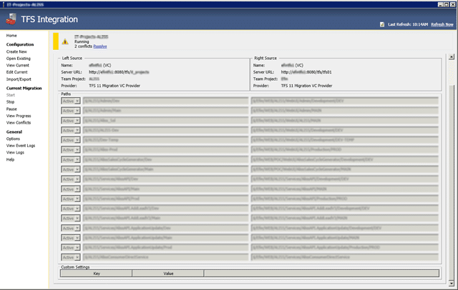The width and height of the screenshot is (458, 290).
Task: Open View Logs
Action: [15, 152]
